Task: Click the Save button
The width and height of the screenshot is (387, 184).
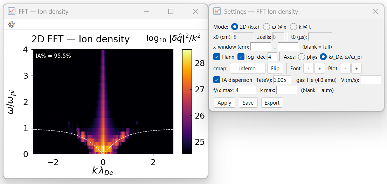Action: 248,102
